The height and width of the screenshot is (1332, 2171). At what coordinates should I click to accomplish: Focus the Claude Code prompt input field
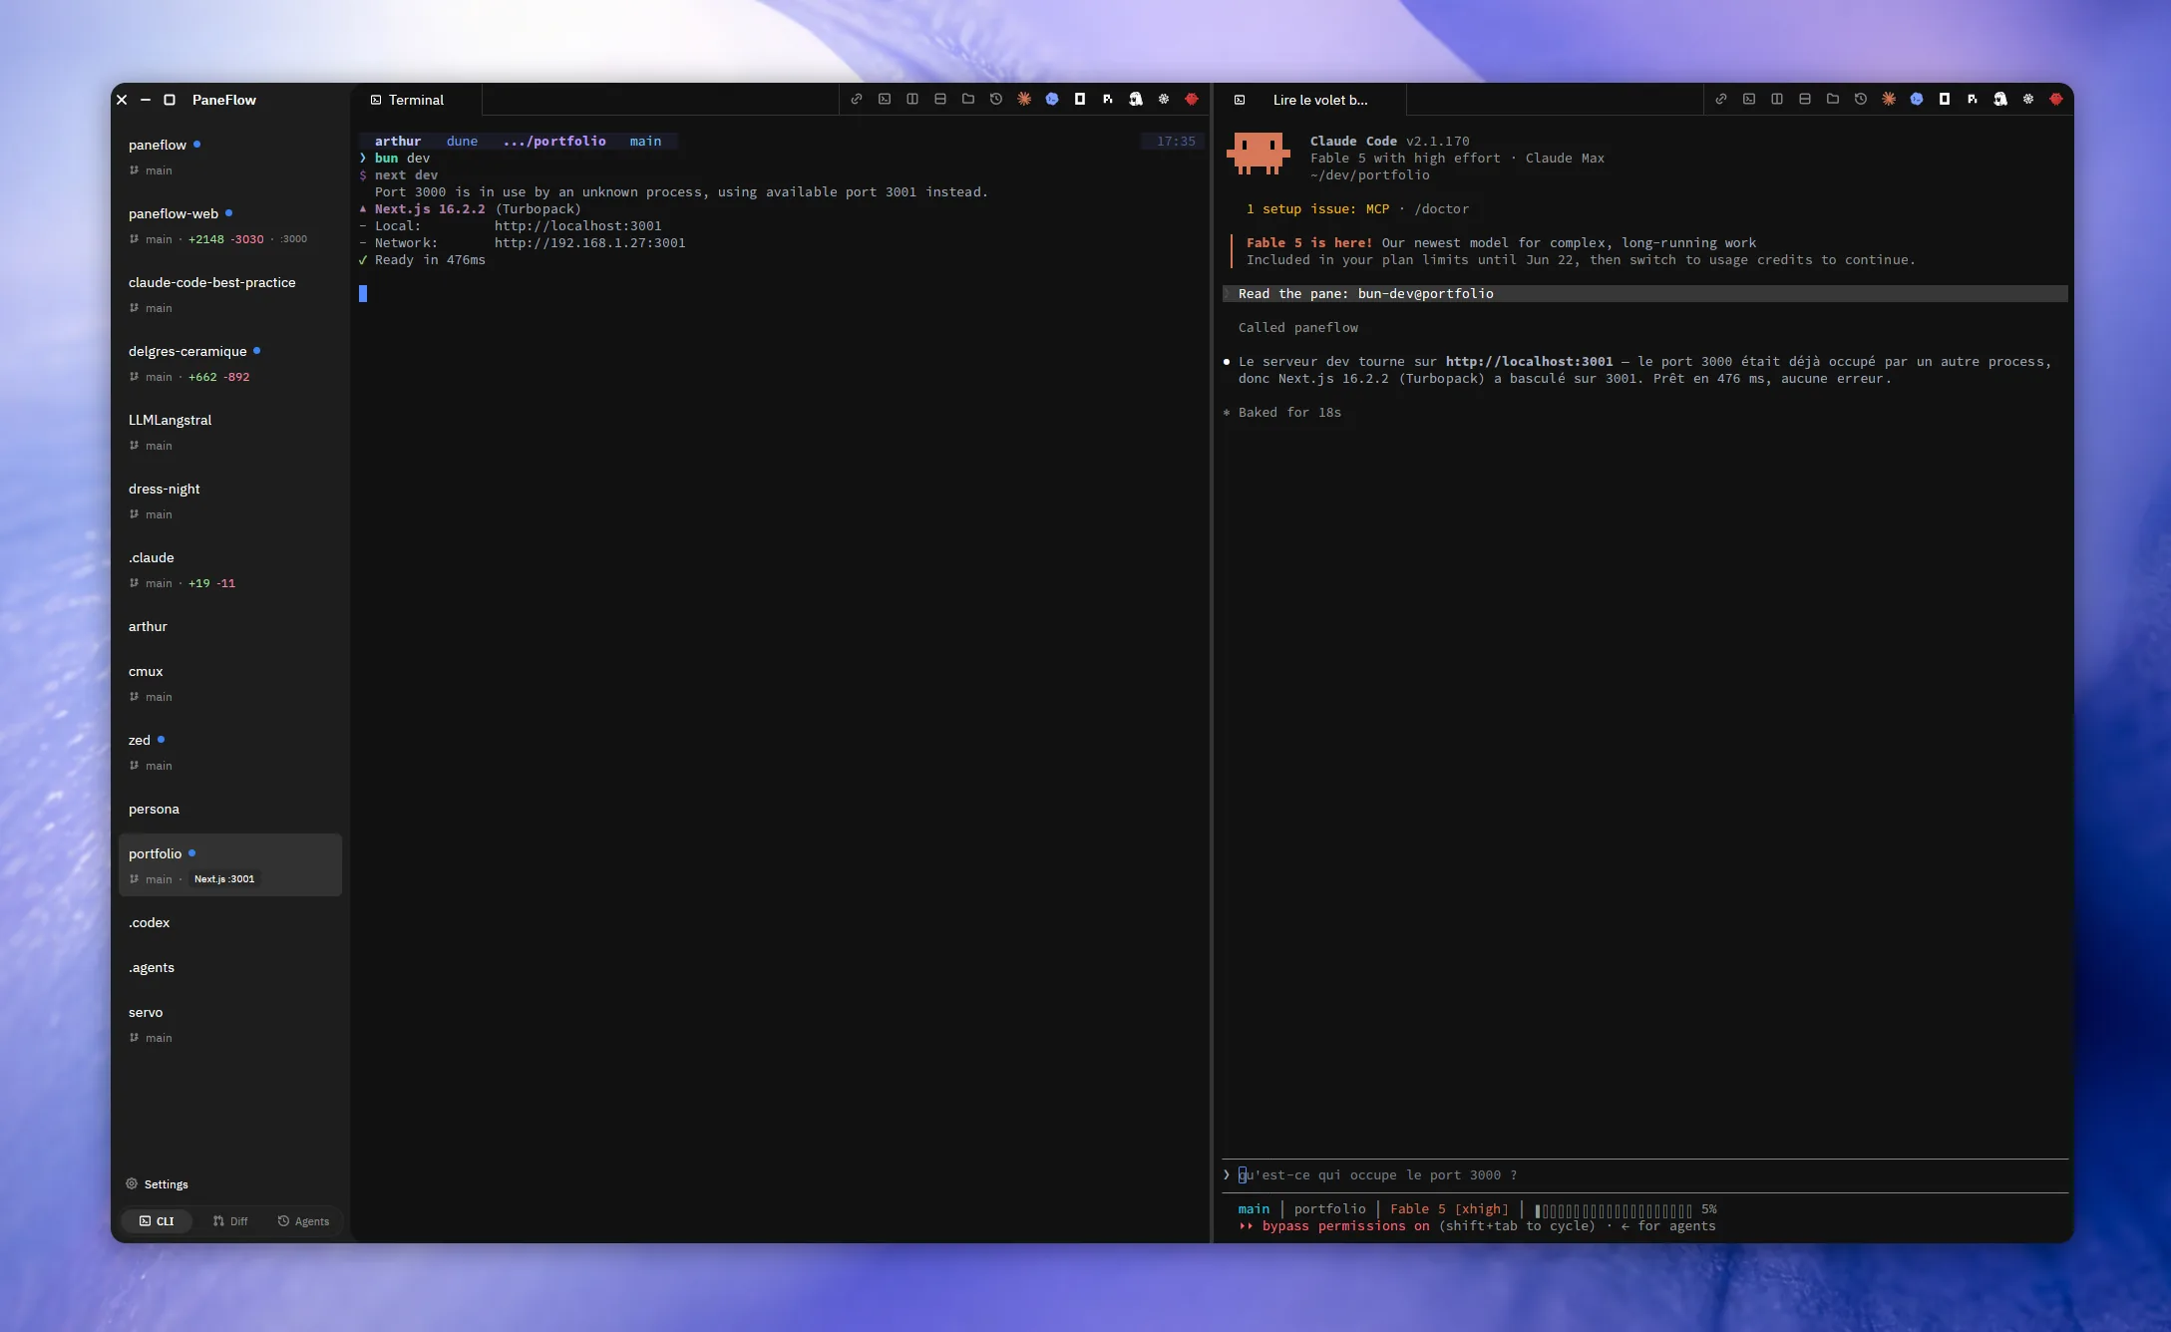pos(1645,1175)
